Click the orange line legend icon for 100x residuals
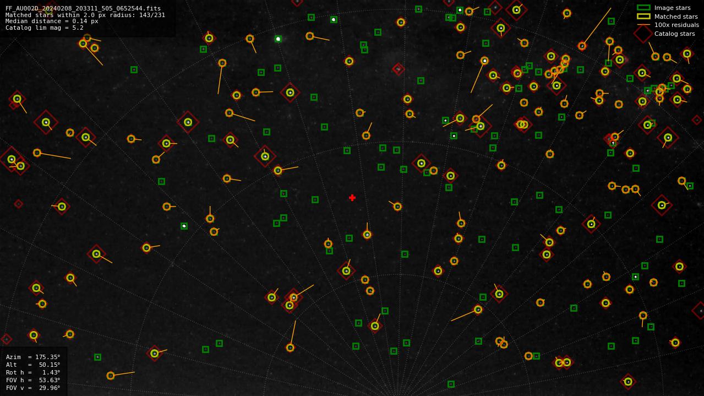 (643, 25)
